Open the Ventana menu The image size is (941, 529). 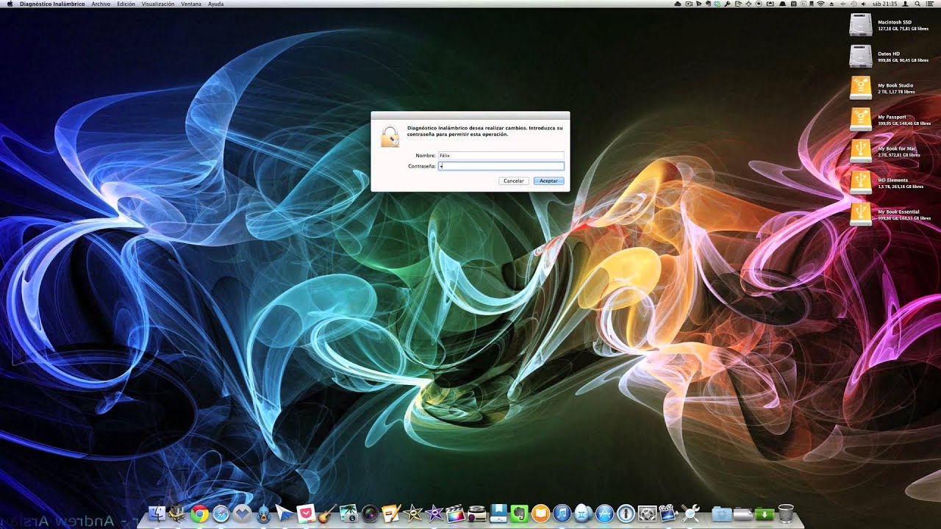coord(191,4)
